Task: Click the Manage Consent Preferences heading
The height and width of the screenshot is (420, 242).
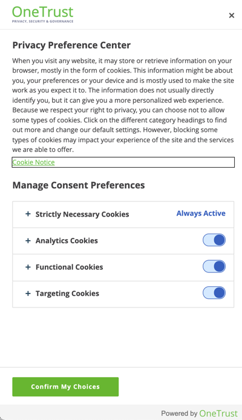Action: pyautogui.click(x=79, y=185)
